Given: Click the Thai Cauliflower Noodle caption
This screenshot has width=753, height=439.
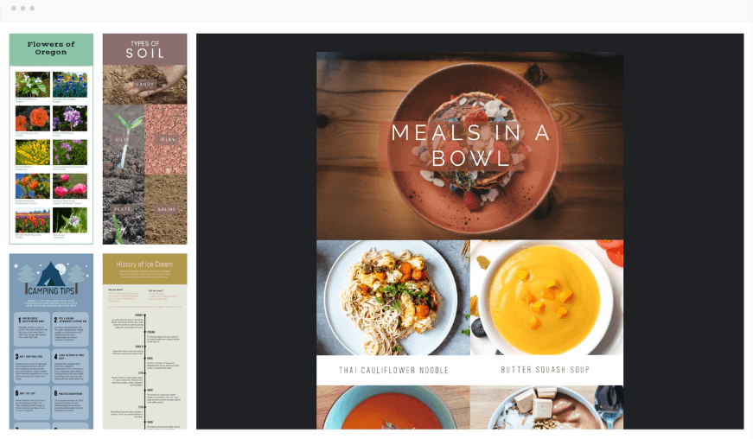Looking at the screenshot, I should click(x=393, y=370).
